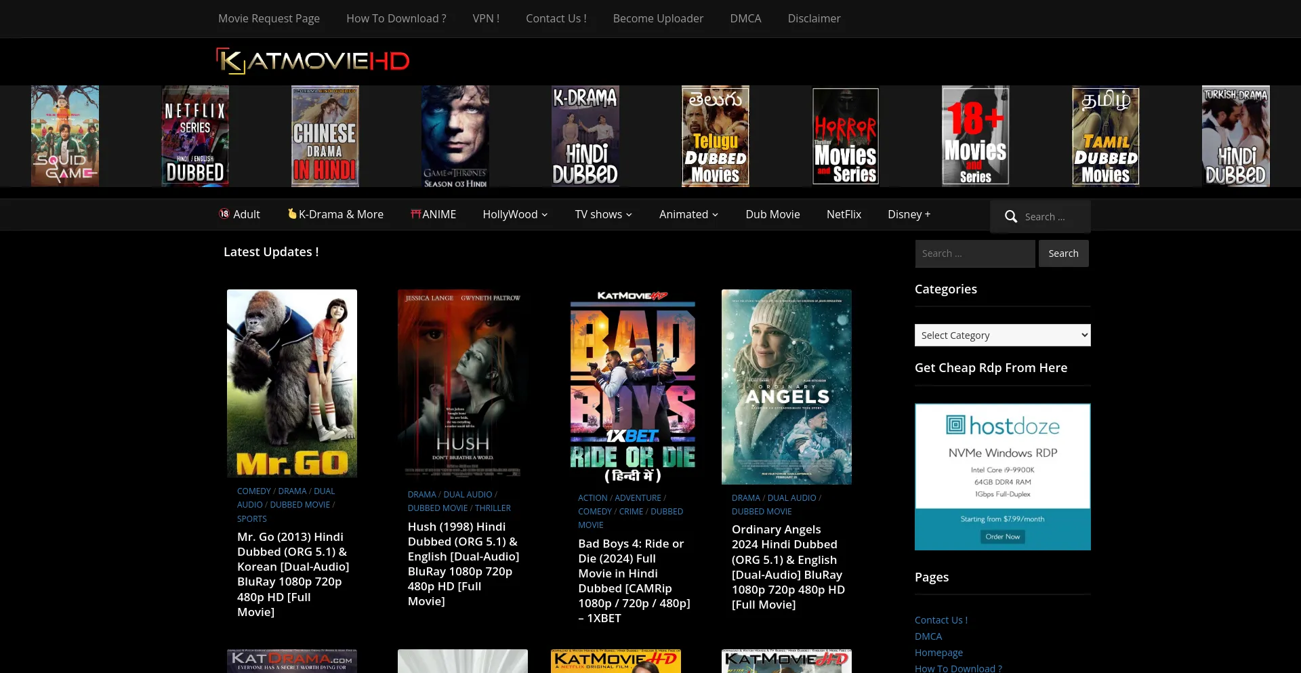The width and height of the screenshot is (1301, 673).
Task: Open the Chinese Drama in Hindi banner
Action: (325, 136)
